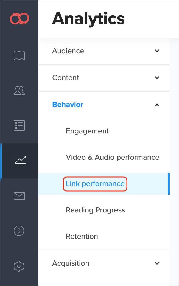
Task: Click the dollar coin icon
Action: coord(19,231)
